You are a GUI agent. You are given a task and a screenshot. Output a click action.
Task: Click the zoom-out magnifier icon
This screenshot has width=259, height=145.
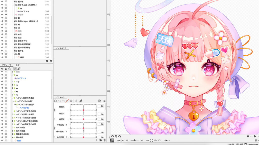click(x=127, y=140)
